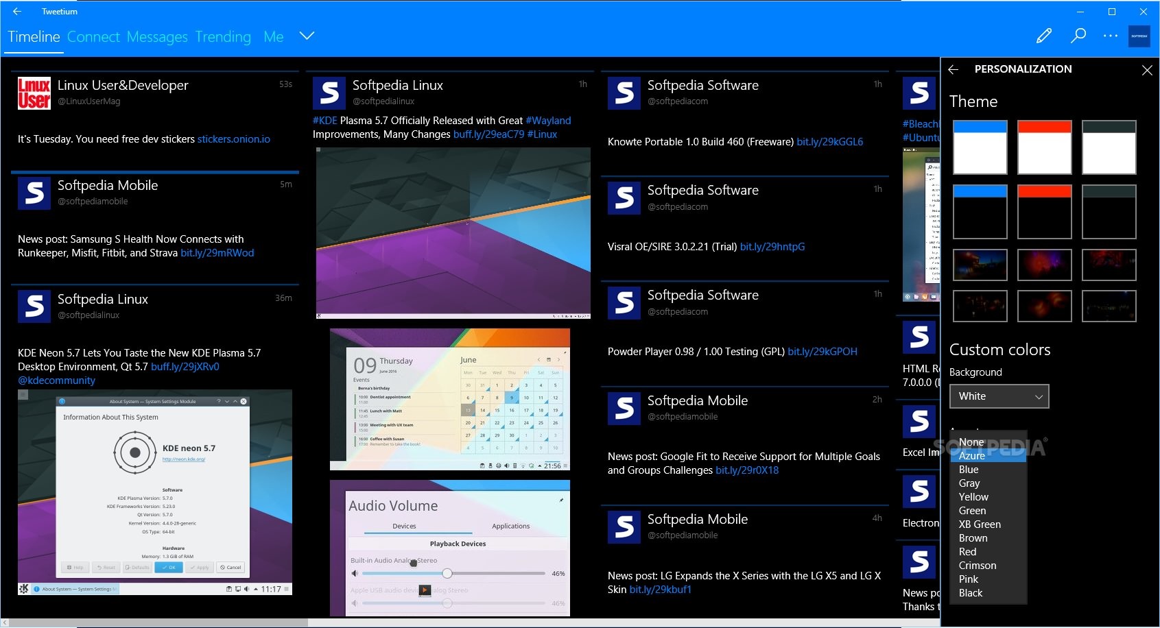The width and height of the screenshot is (1160, 628).
Task: Select XB Green accent color
Action: pyautogui.click(x=988, y=524)
